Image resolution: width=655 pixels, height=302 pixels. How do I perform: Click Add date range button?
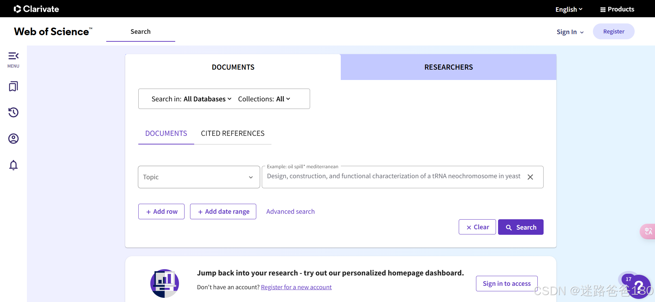tap(223, 211)
